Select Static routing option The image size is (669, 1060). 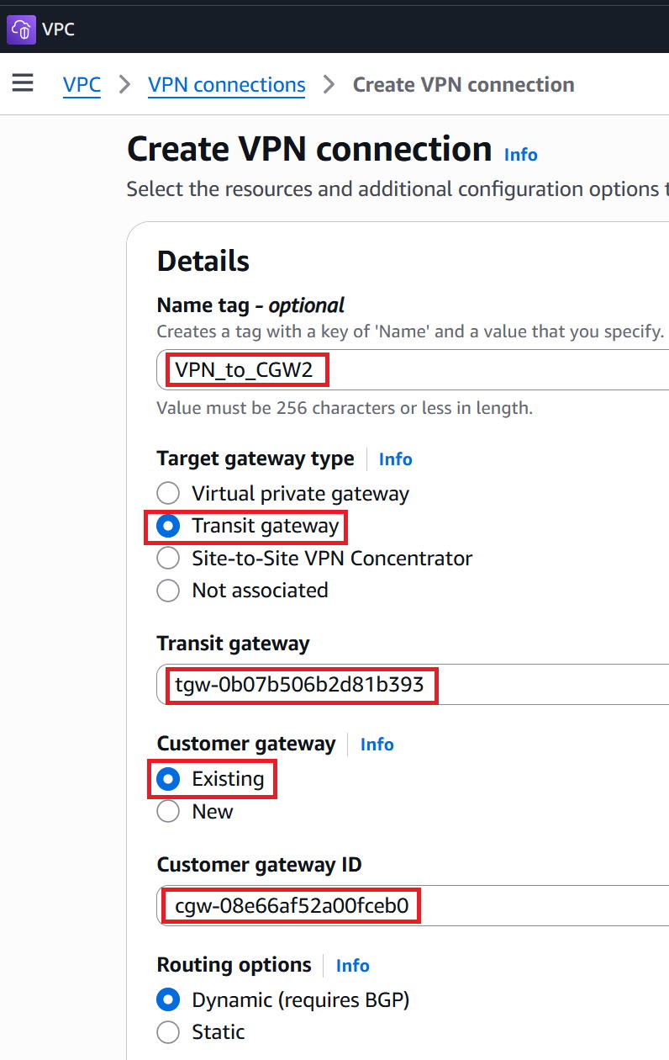(x=168, y=1032)
